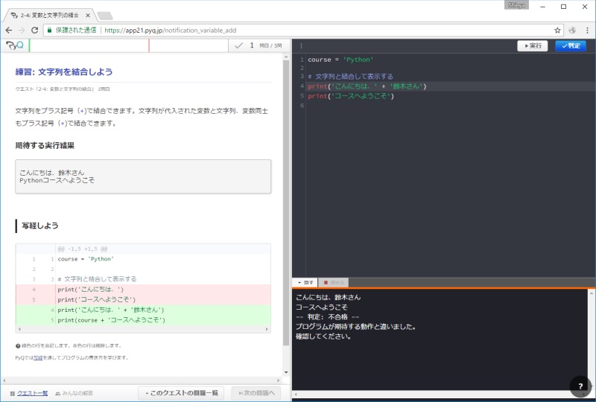Image resolution: width=596 pixels, height=402 pixels.
Task: Minimize the Chrome window
Action: [543, 7]
